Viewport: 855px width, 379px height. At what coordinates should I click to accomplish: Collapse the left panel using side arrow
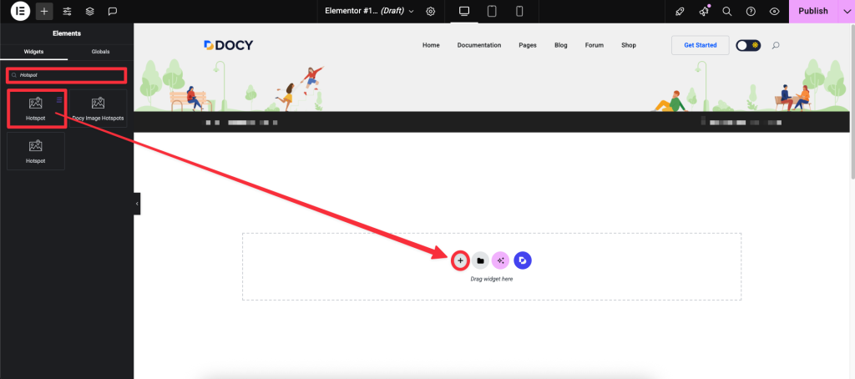point(137,203)
